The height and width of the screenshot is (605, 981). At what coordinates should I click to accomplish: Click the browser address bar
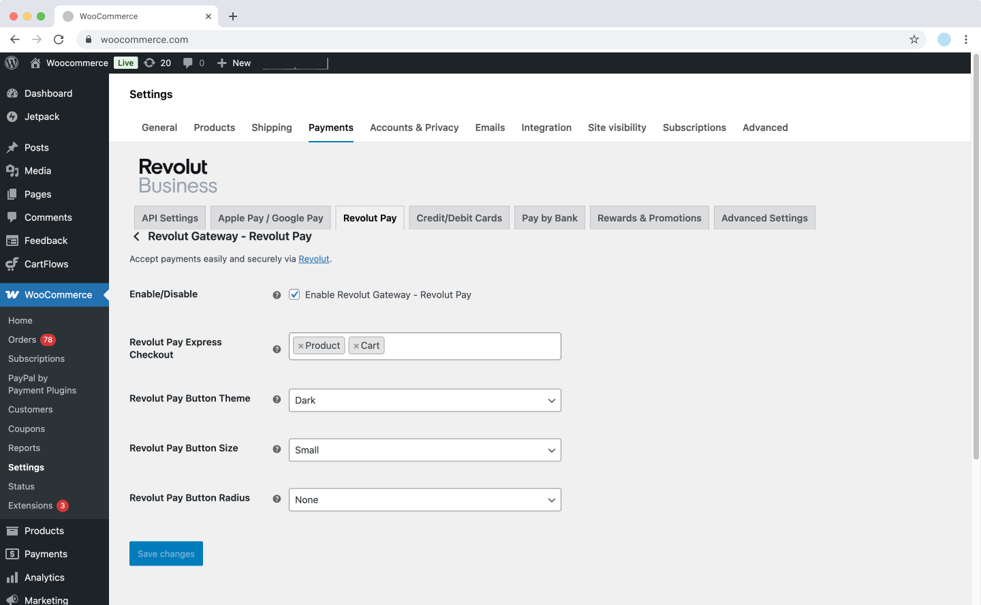pyautogui.click(x=501, y=40)
